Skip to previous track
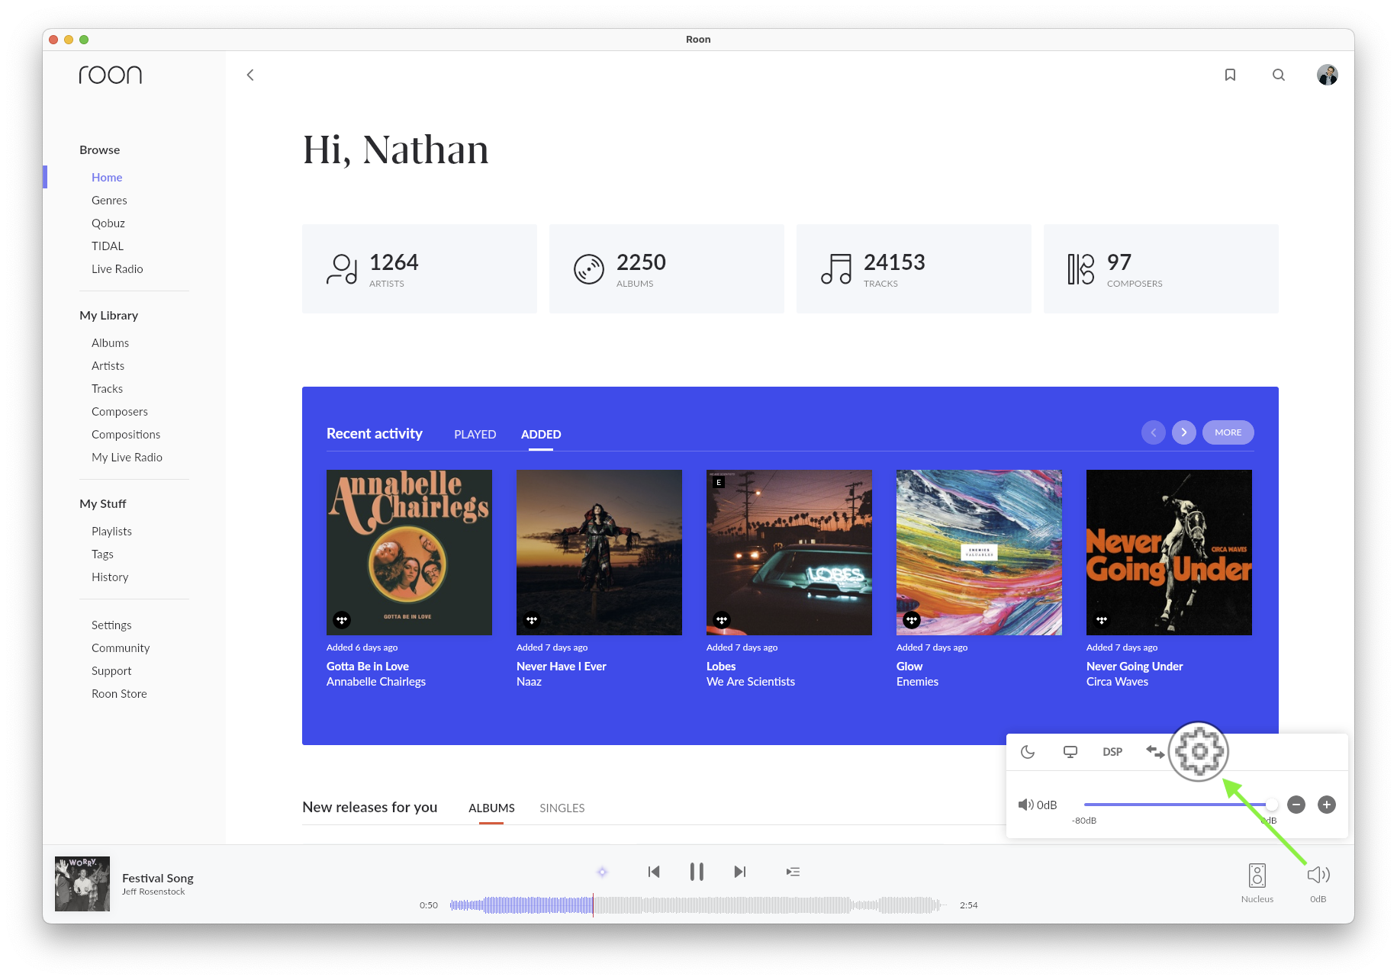 click(654, 872)
